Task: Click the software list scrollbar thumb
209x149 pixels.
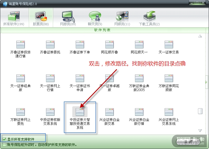Action: (x=200, y=111)
